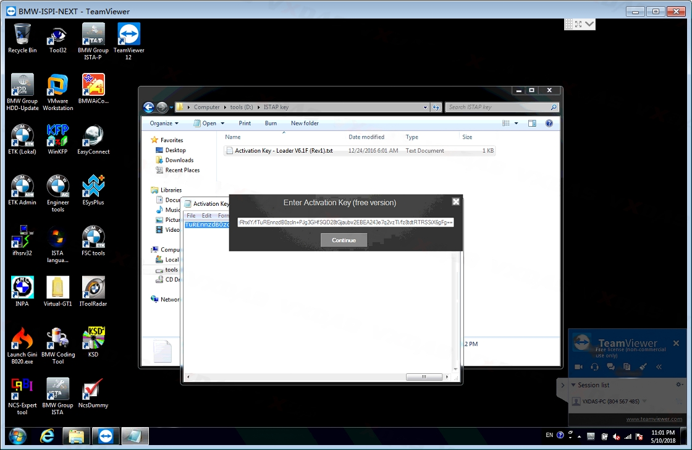The height and width of the screenshot is (450, 692).
Task: Open the BMW Coding Tool shortcut
Action: point(58,346)
